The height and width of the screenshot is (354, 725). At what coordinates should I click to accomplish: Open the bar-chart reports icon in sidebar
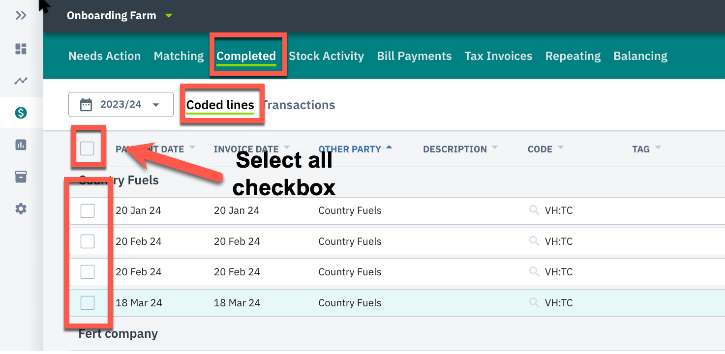point(21,145)
